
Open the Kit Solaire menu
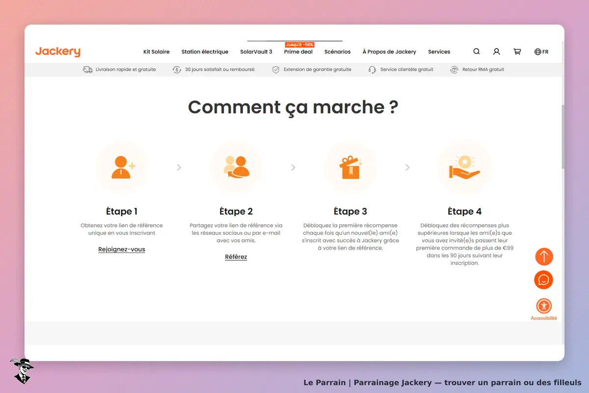click(157, 52)
